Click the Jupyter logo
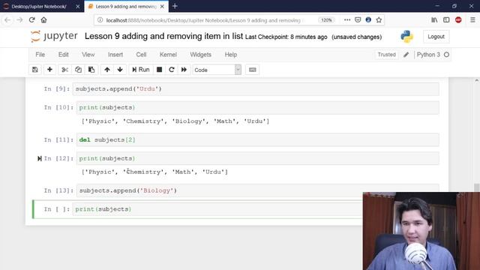Viewport: 480px width, 270px height. click(54, 36)
